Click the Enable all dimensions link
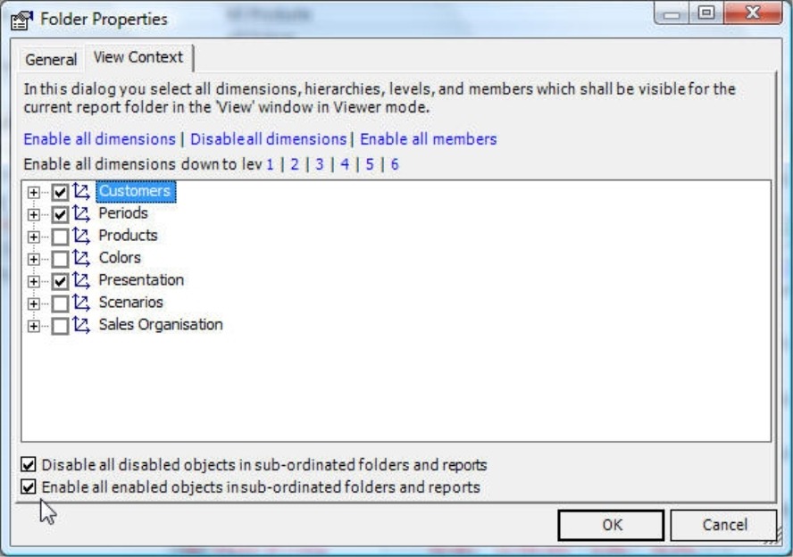The height and width of the screenshot is (557, 793). click(x=99, y=139)
